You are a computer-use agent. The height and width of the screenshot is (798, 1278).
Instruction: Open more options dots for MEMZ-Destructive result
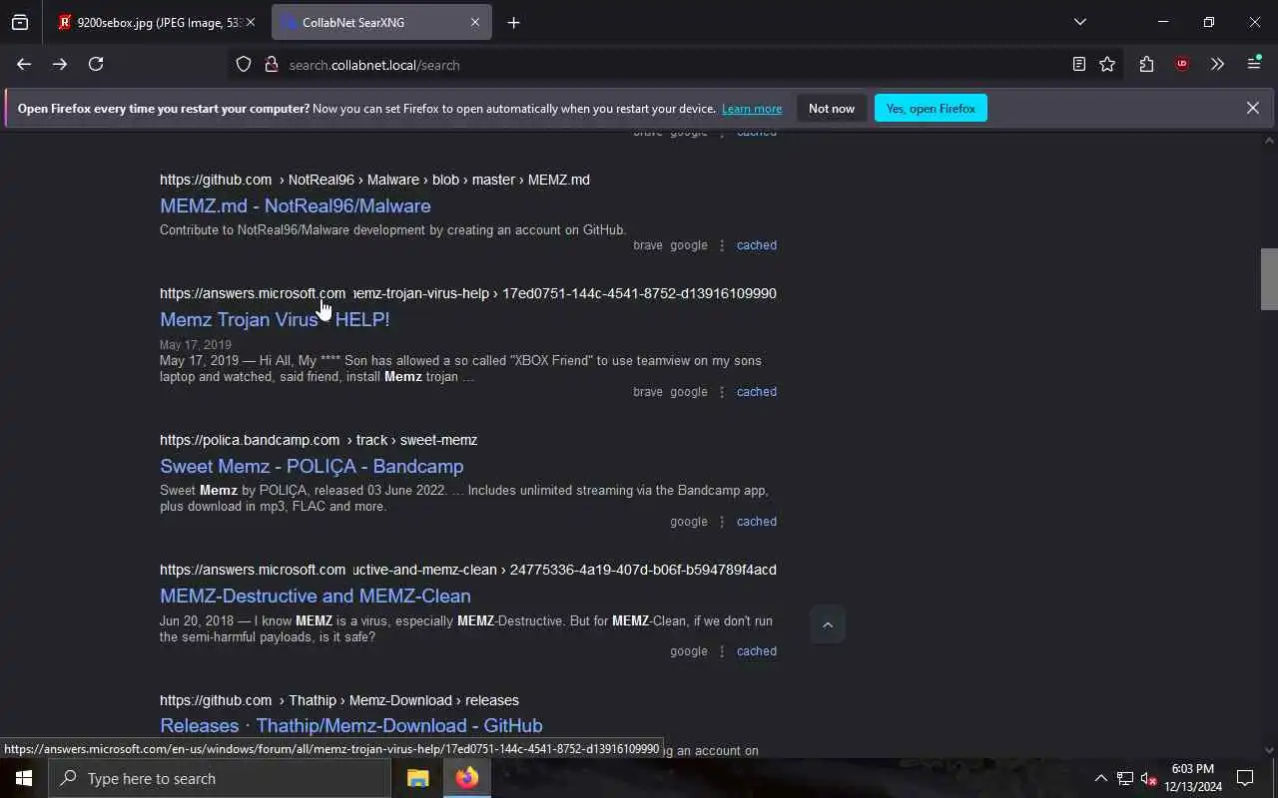coord(722,651)
